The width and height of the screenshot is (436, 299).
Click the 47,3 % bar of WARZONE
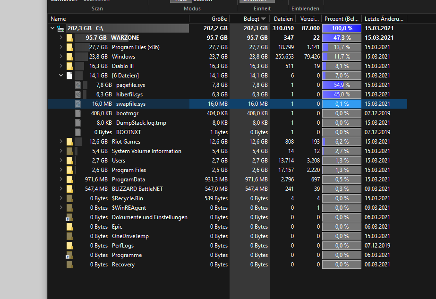coord(342,38)
